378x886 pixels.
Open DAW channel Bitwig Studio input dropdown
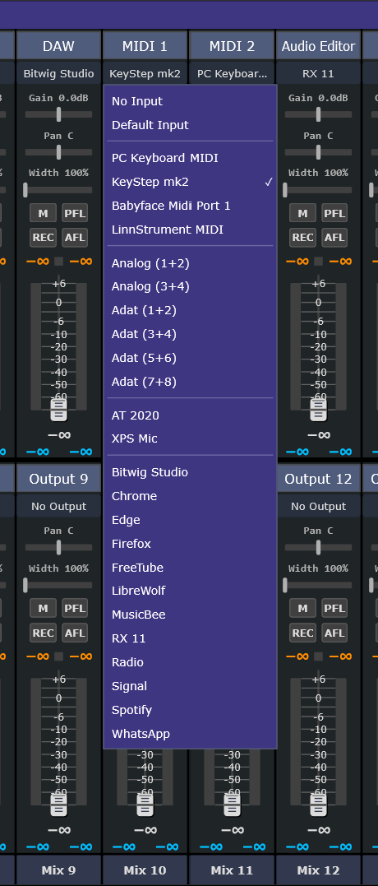(58, 73)
